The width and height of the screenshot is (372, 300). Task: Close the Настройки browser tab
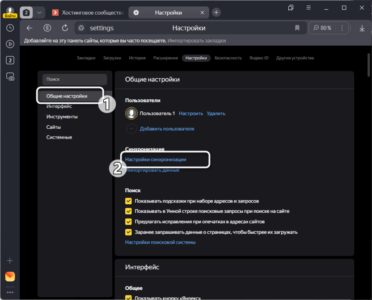[202, 13]
